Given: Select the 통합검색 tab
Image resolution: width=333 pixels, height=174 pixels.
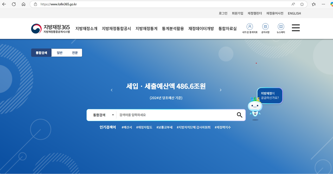Looking at the screenshot, I should (x=41, y=53).
